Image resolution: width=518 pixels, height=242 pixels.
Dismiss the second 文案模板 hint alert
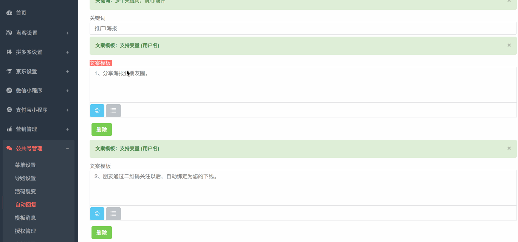pos(509,148)
